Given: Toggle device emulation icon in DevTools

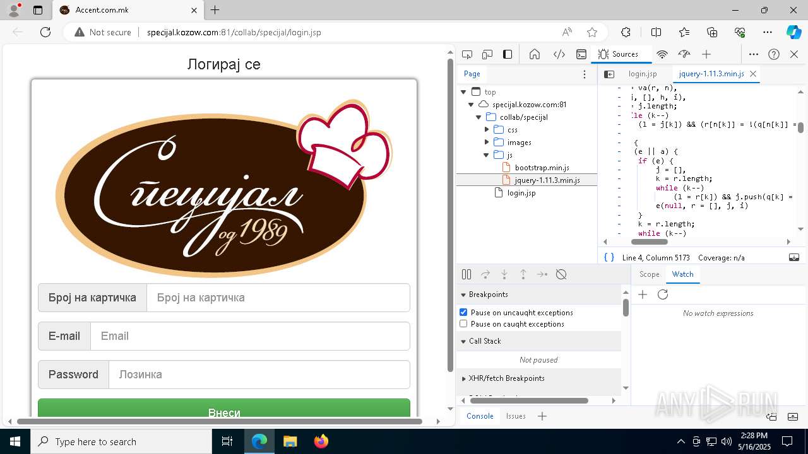Looking at the screenshot, I should tap(487, 54).
